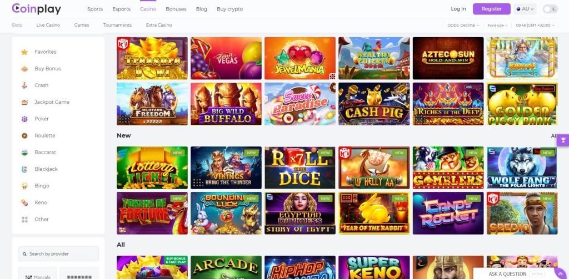Click the Keno balls icon
Image resolution: width=569 pixels, height=279 pixels.
click(x=24, y=202)
